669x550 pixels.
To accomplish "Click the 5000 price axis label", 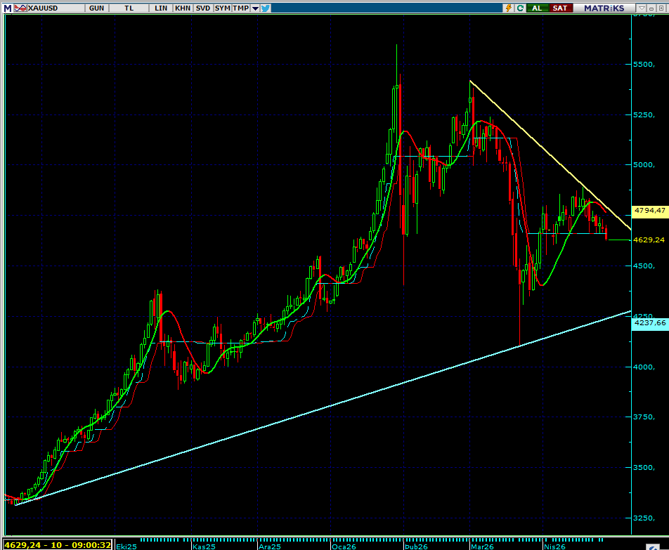I will pyautogui.click(x=644, y=165).
